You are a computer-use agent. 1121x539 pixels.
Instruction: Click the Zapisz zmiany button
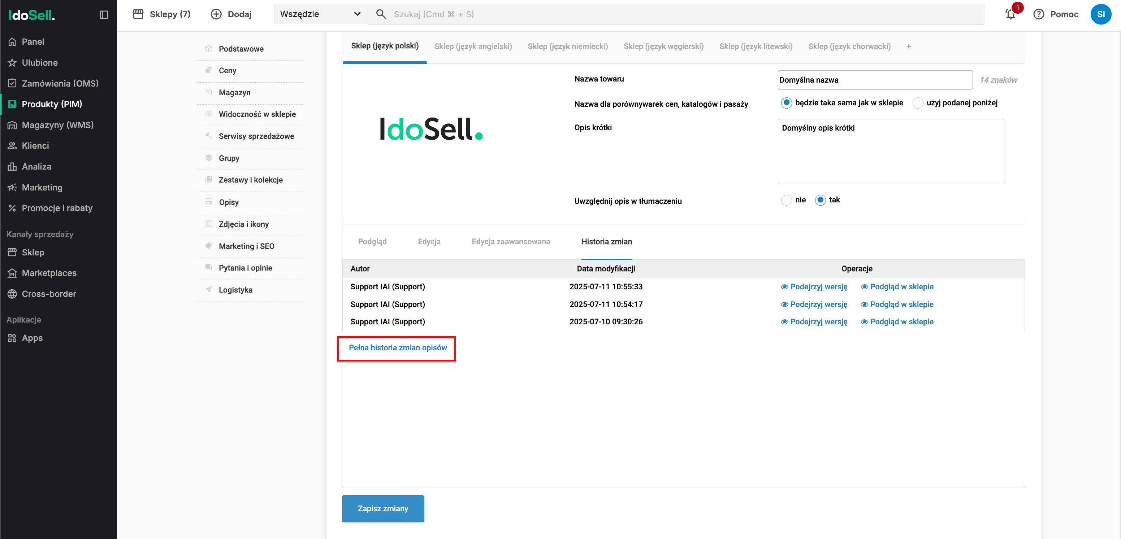[382, 509]
